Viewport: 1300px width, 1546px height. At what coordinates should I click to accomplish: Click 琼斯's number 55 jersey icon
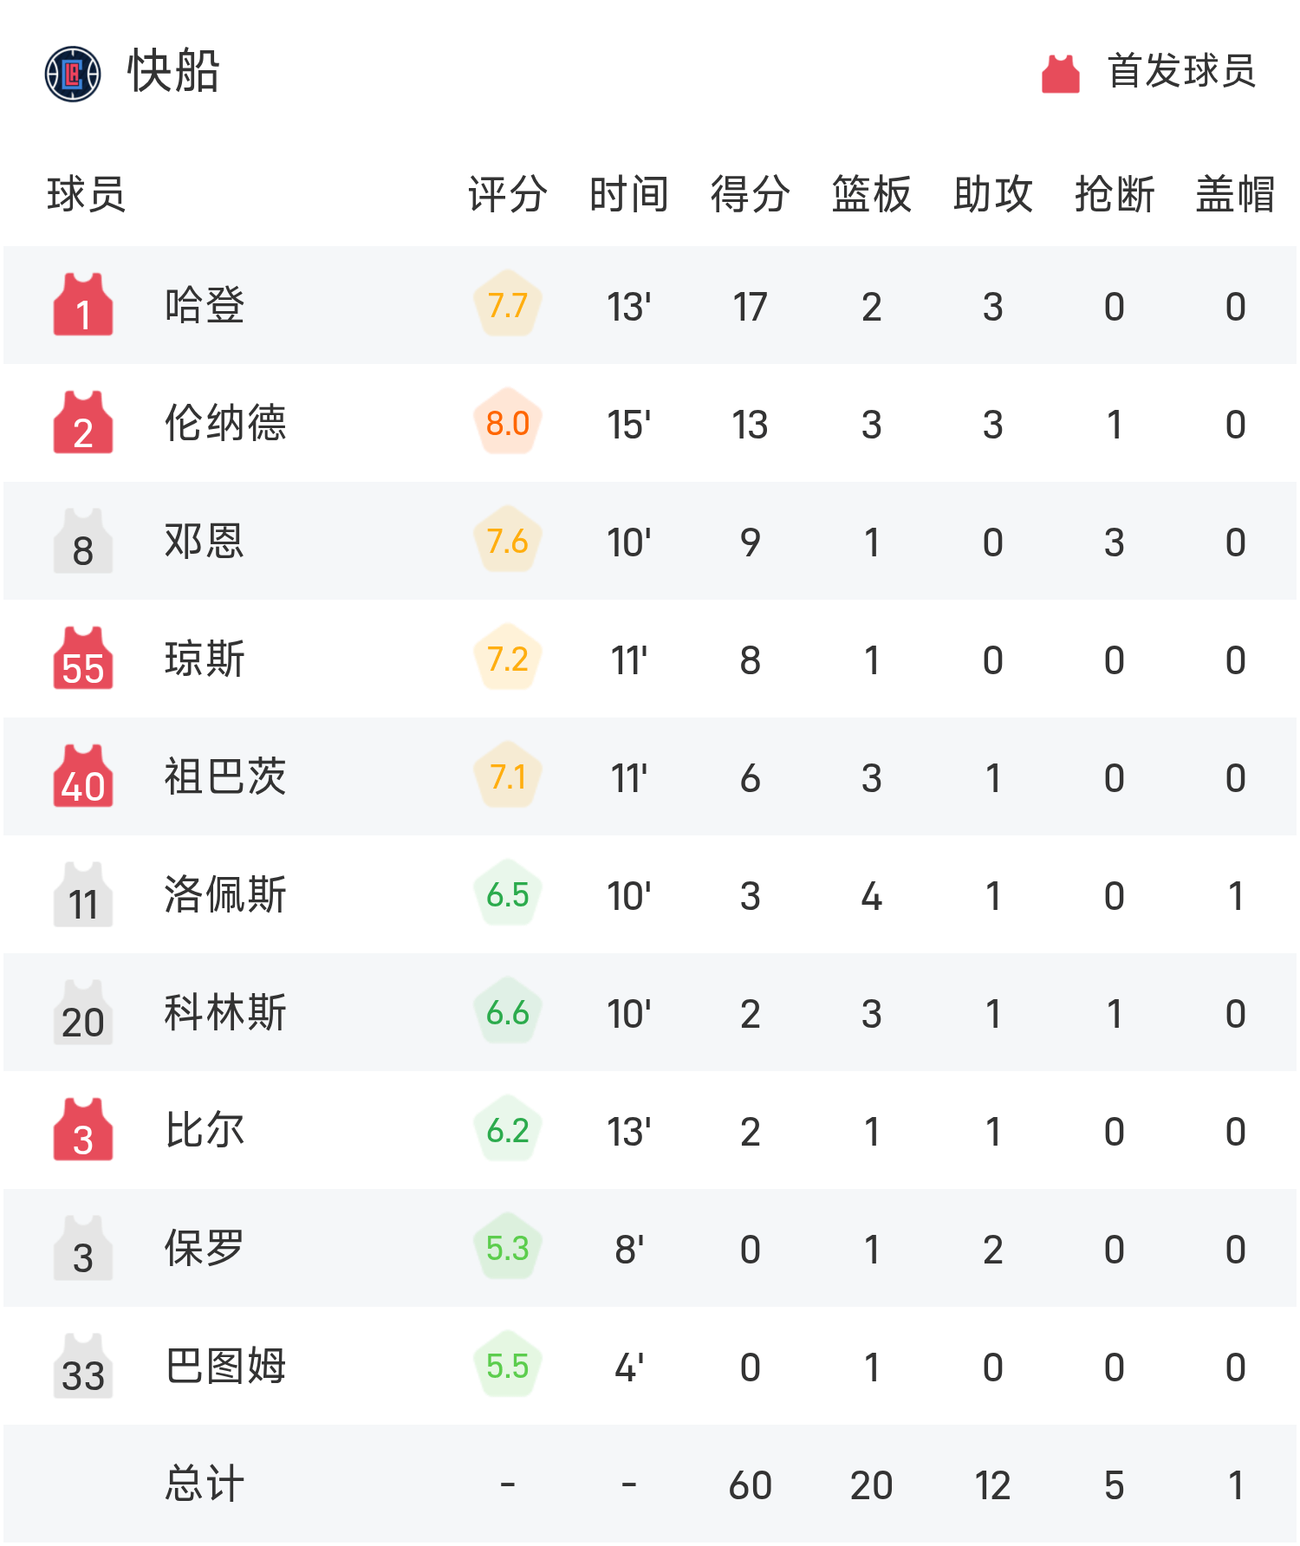coord(83,659)
